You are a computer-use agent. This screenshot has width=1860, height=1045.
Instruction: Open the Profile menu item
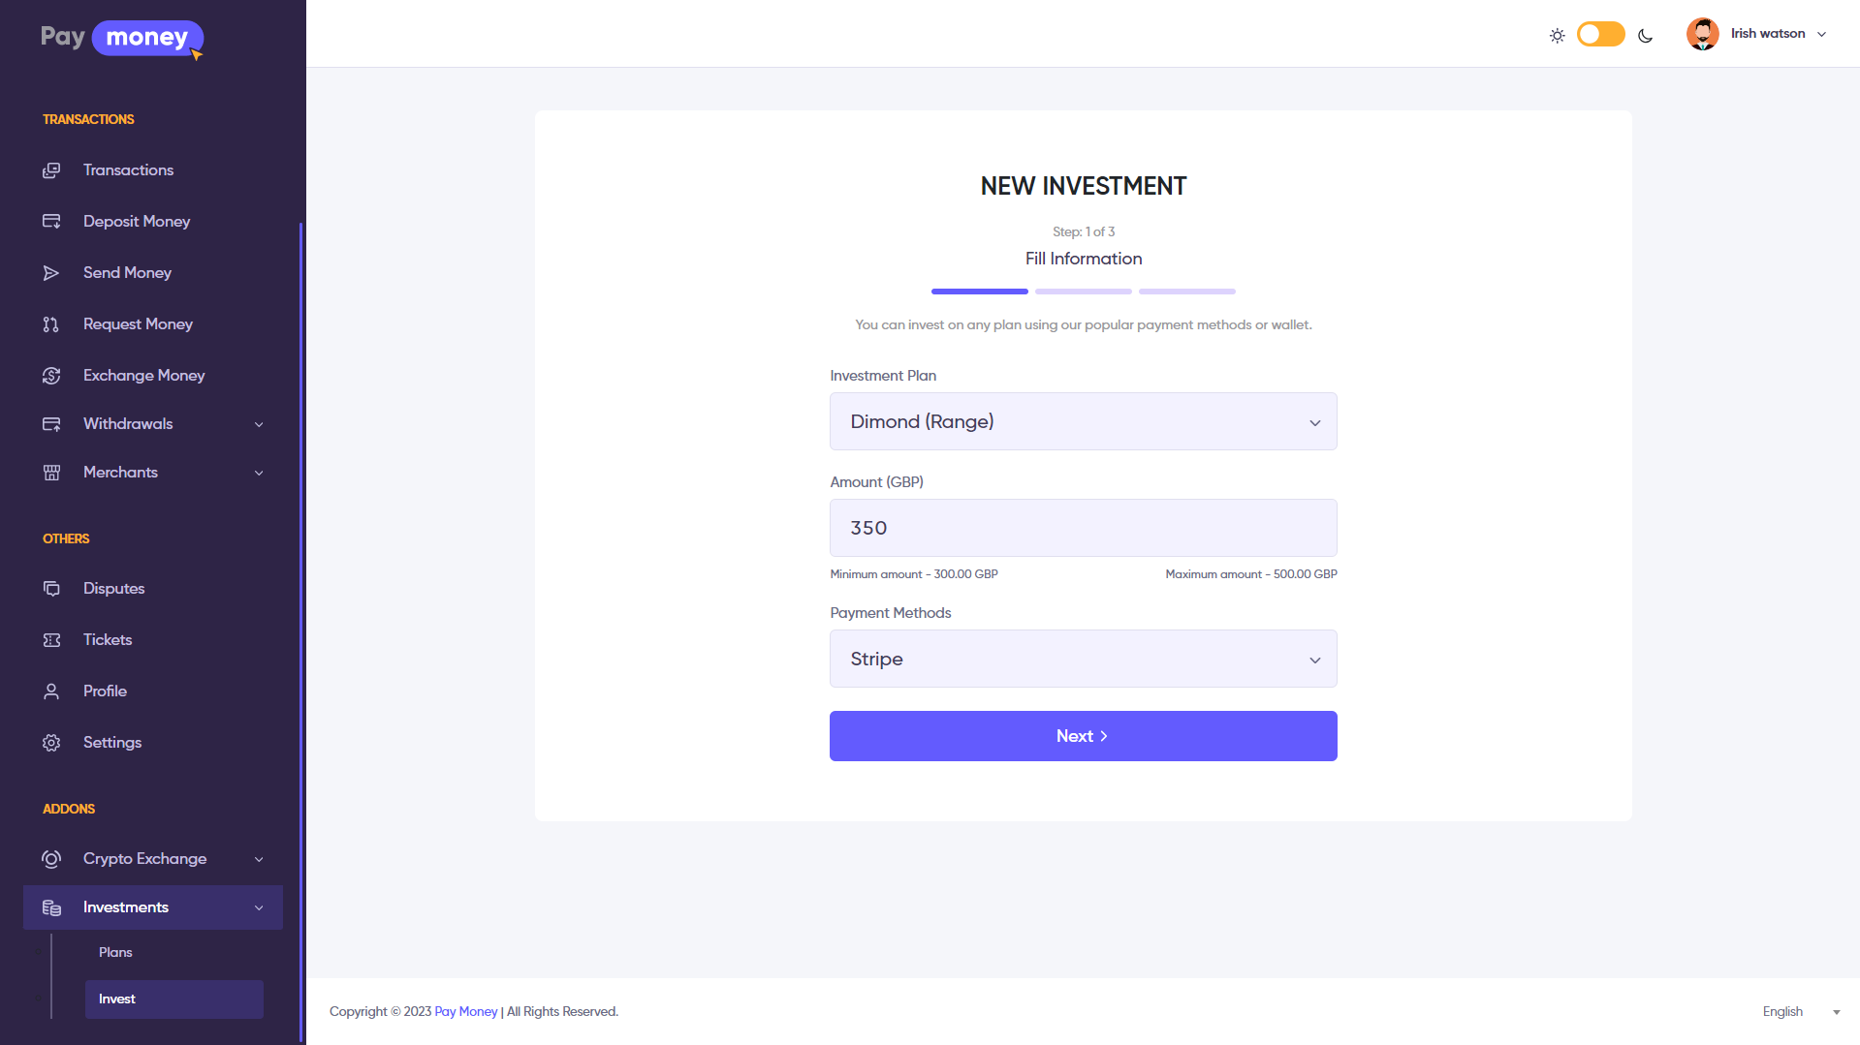[x=105, y=692]
